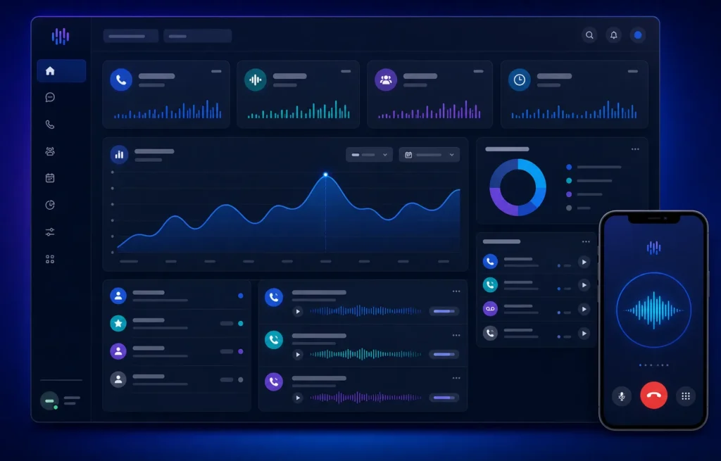
Task: Mute the microphone on phone call
Action: pos(622,396)
